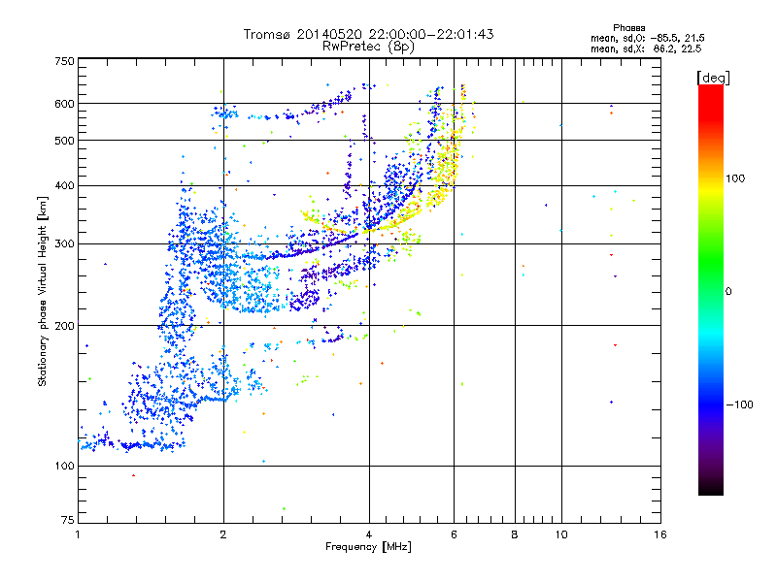Image resolution: width=777 pixels, height=582 pixels.
Task: Click the colorbar '-100' tick label
Action: (739, 404)
